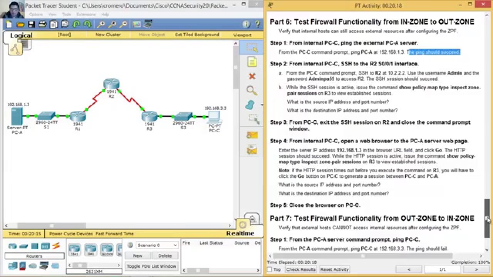This screenshot has height=277, width=493.
Task: Open the Tools menu
Action: click(67, 15)
